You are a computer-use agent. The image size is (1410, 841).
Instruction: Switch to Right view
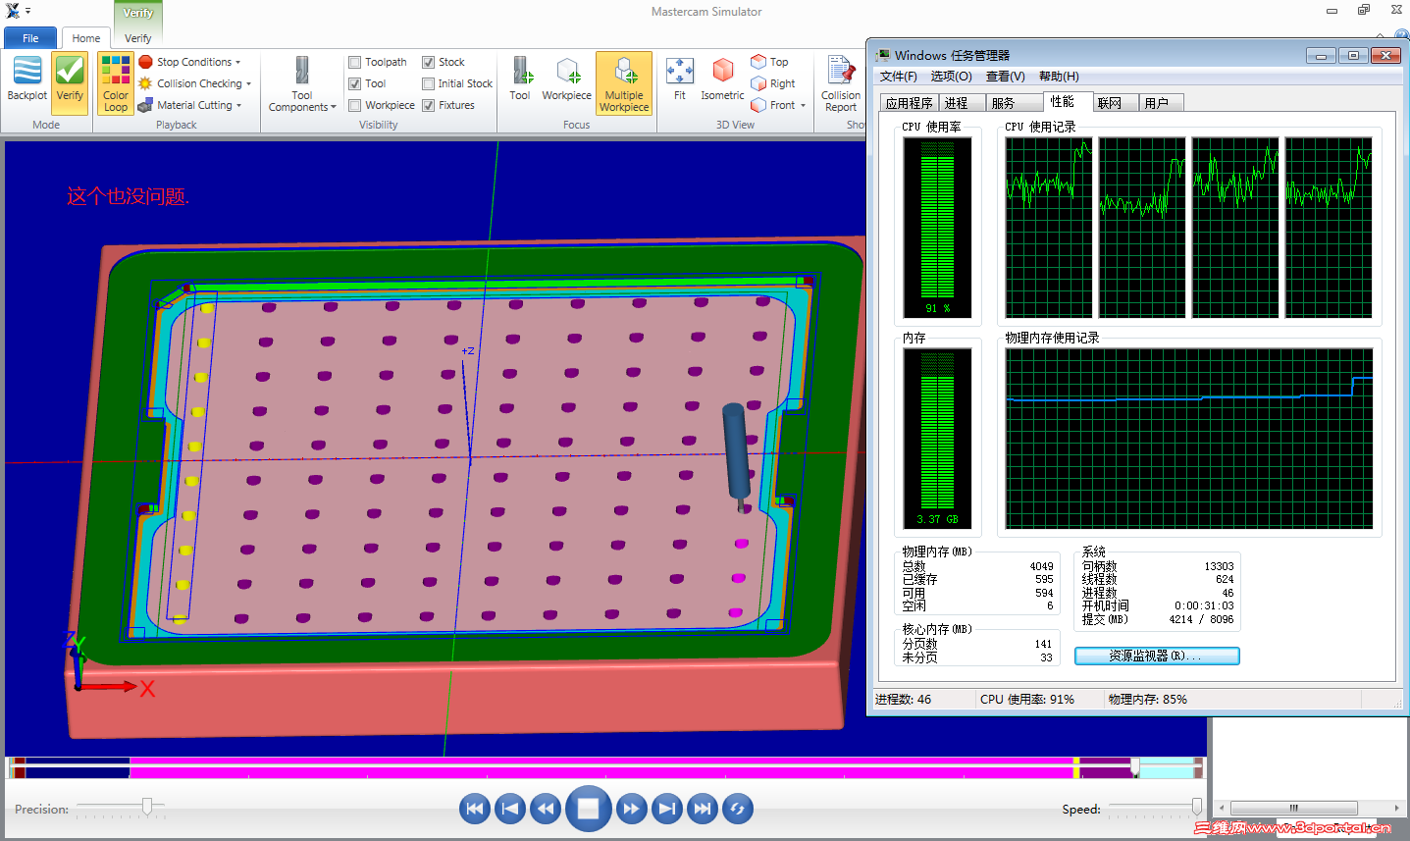click(x=773, y=83)
